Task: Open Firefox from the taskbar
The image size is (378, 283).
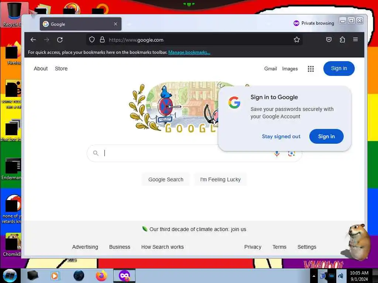Action: (102, 276)
